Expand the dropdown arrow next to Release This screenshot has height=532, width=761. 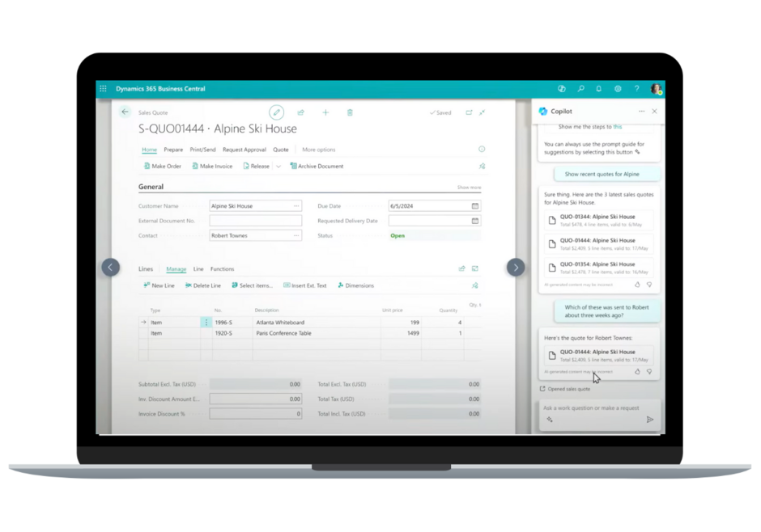[x=278, y=167]
